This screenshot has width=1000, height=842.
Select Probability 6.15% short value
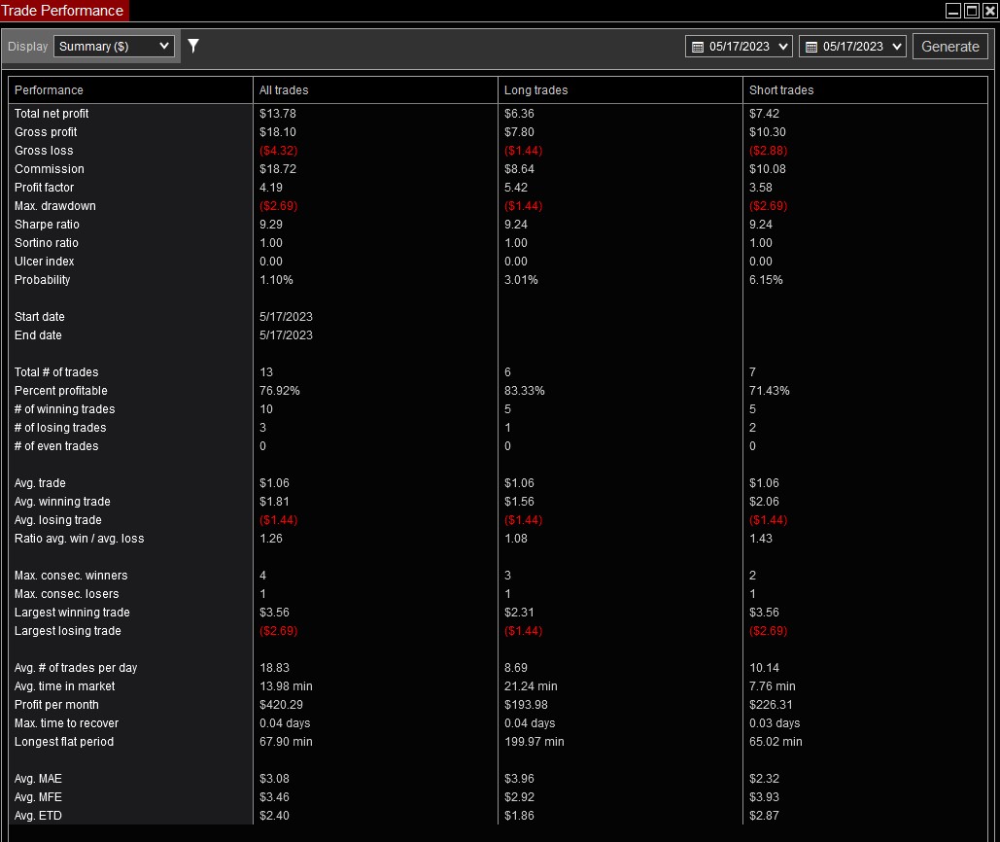point(766,280)
